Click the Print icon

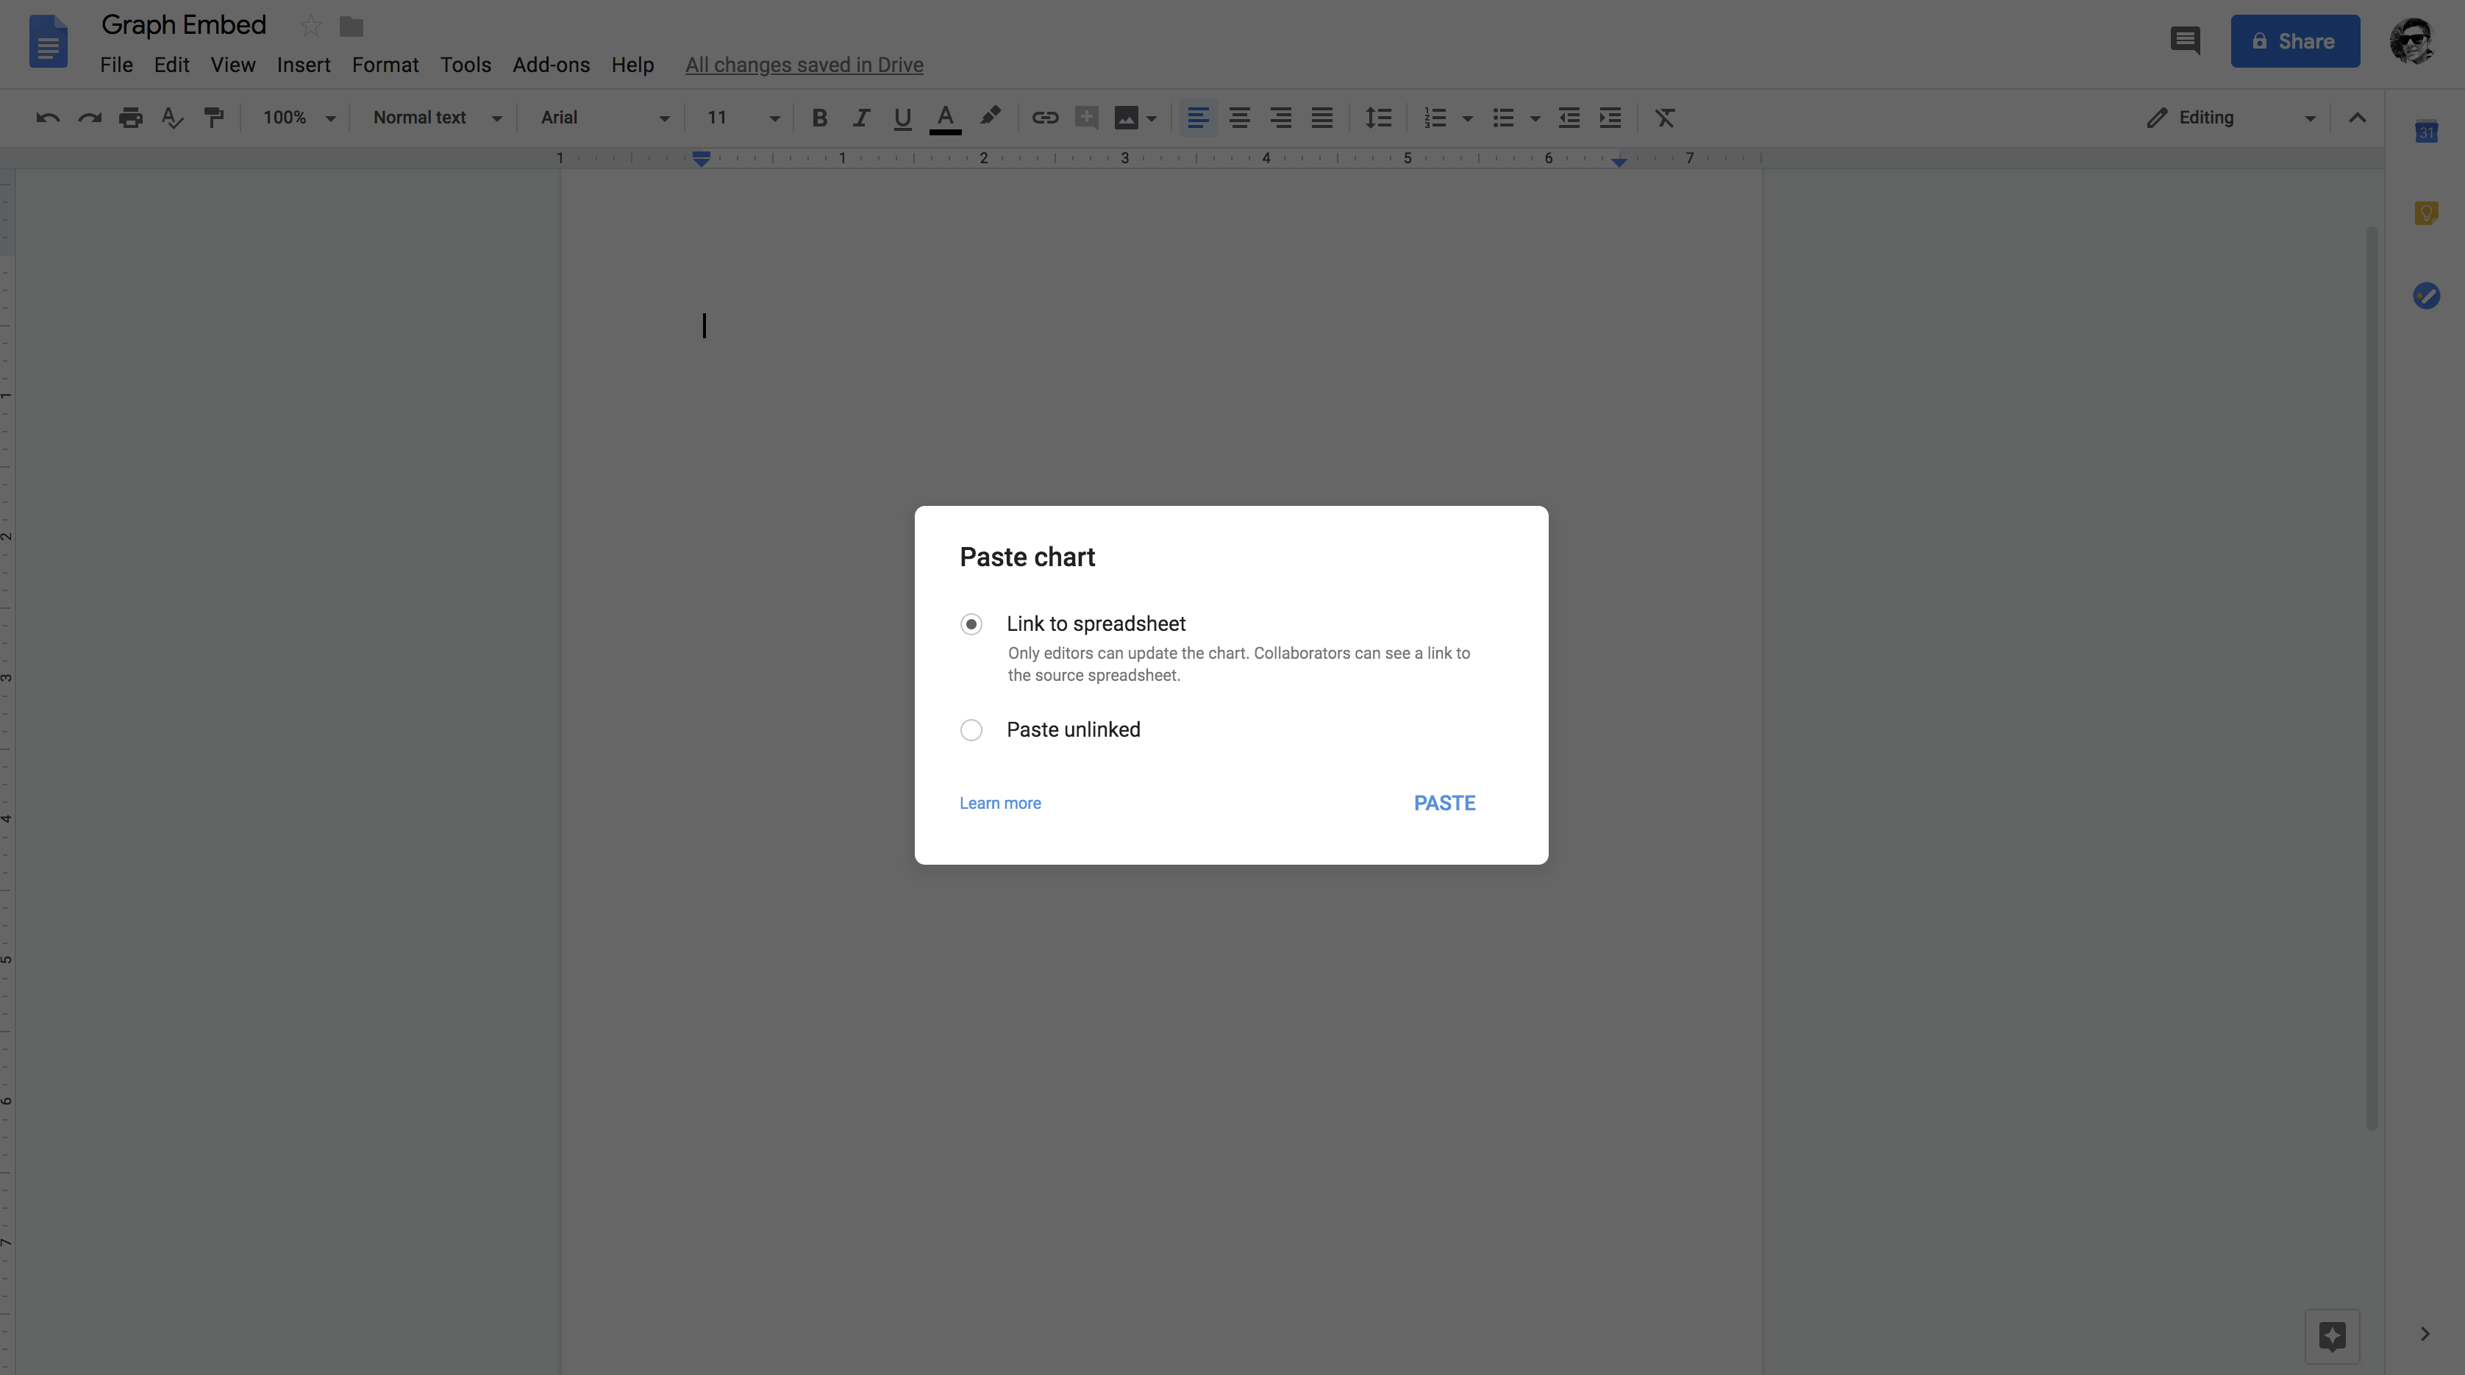[x=131, y=118]
